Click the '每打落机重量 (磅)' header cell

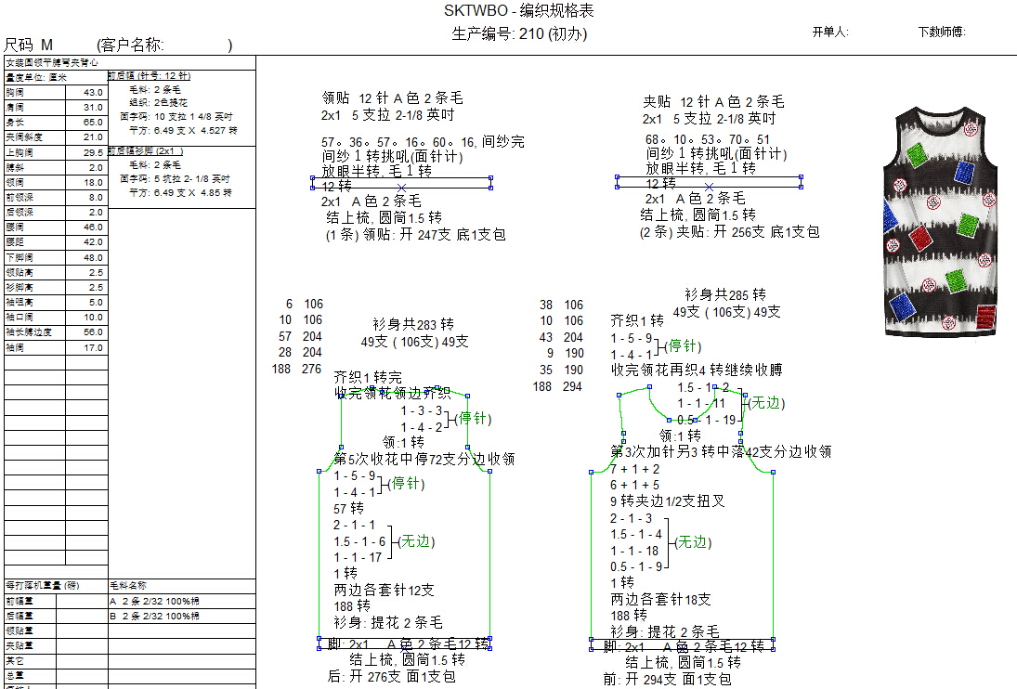[x=43, y=585]
